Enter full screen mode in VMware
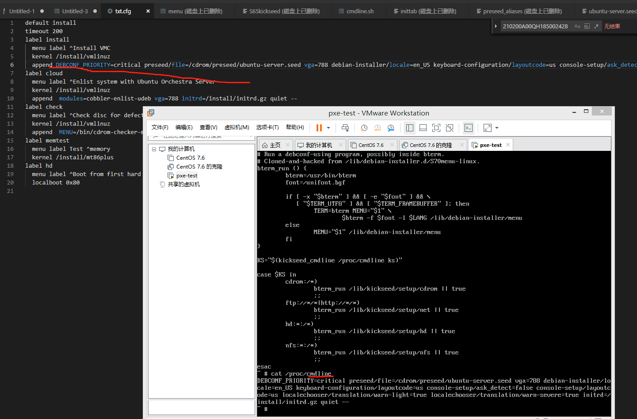Screen dimensions: 637x419 pos(436,128)
